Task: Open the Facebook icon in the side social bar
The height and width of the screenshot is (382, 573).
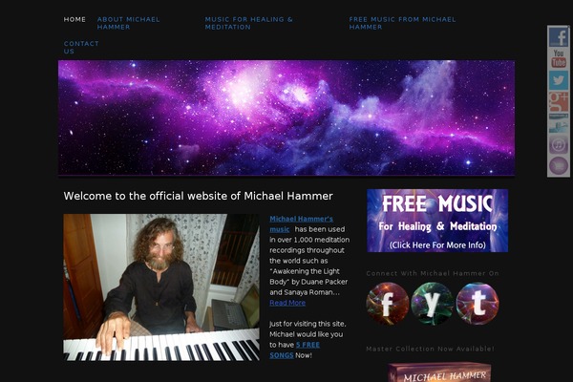Action: pyautogui.click(x=559, y=36)
